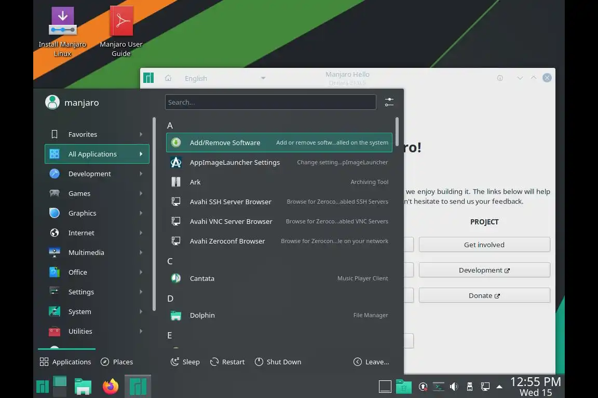The image size is (598, 398).
Task: Expand the Graphics category
Action: [97, 214]
